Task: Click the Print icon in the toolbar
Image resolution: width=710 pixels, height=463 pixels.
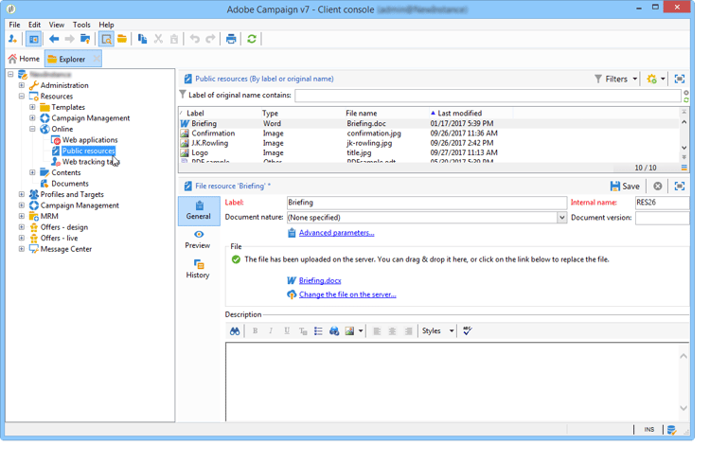Action: pyautogui.click(x=231, y=39)
